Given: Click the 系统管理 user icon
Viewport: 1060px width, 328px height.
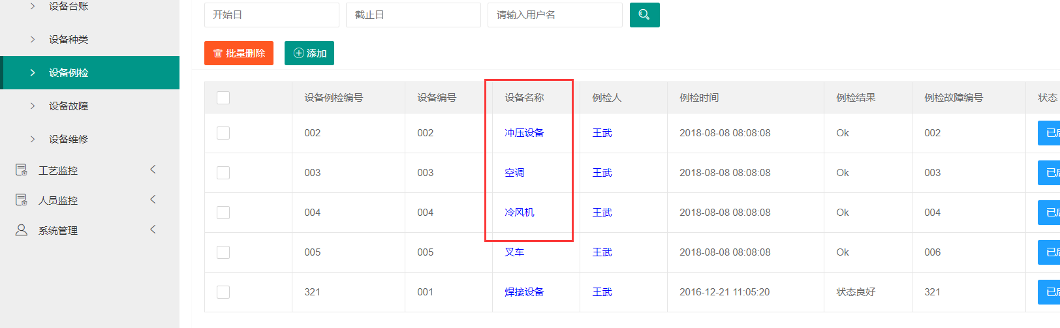Looking at the screenshot, I should 22,230.
